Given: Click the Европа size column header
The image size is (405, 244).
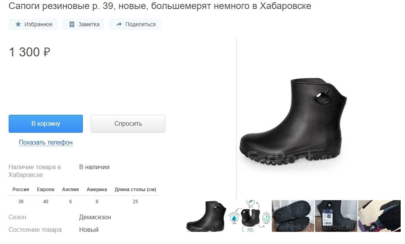Looking at the screenshot, I should click(46, 190).
